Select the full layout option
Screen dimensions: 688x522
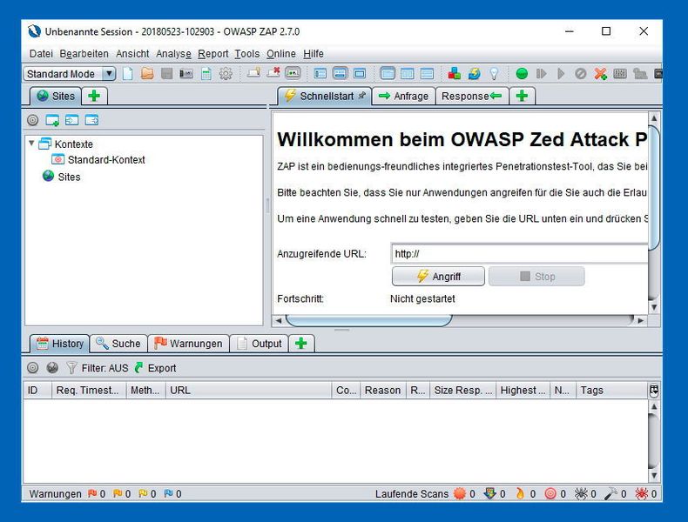(x=360, y=74)
